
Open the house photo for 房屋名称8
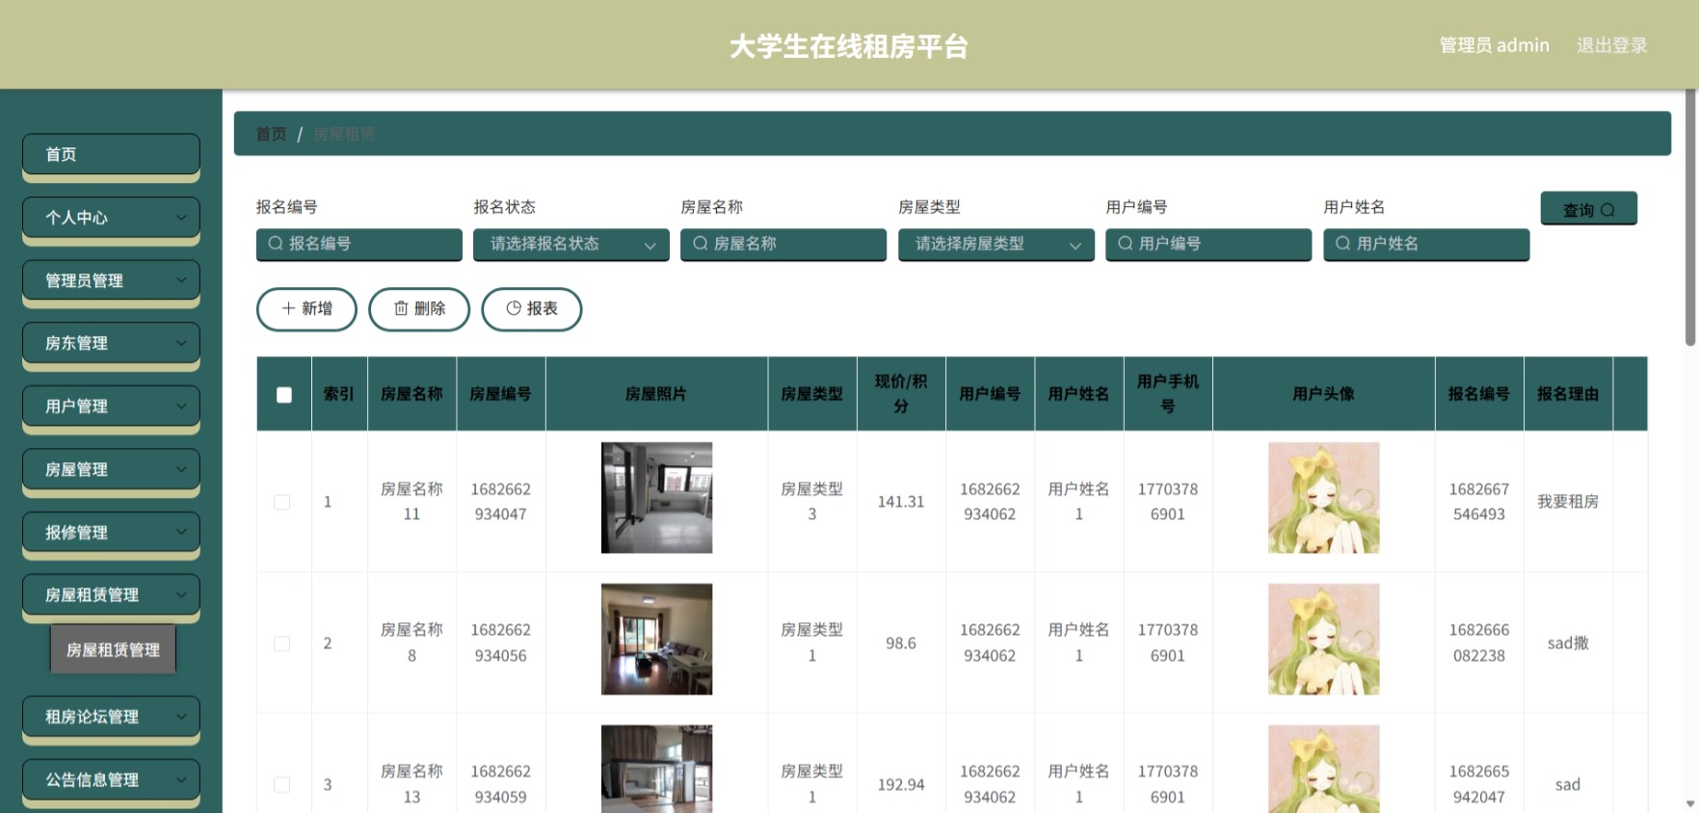coord(656,639)
